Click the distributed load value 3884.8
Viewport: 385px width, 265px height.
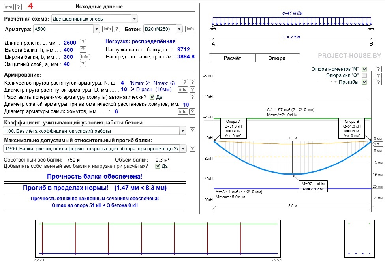186,56
